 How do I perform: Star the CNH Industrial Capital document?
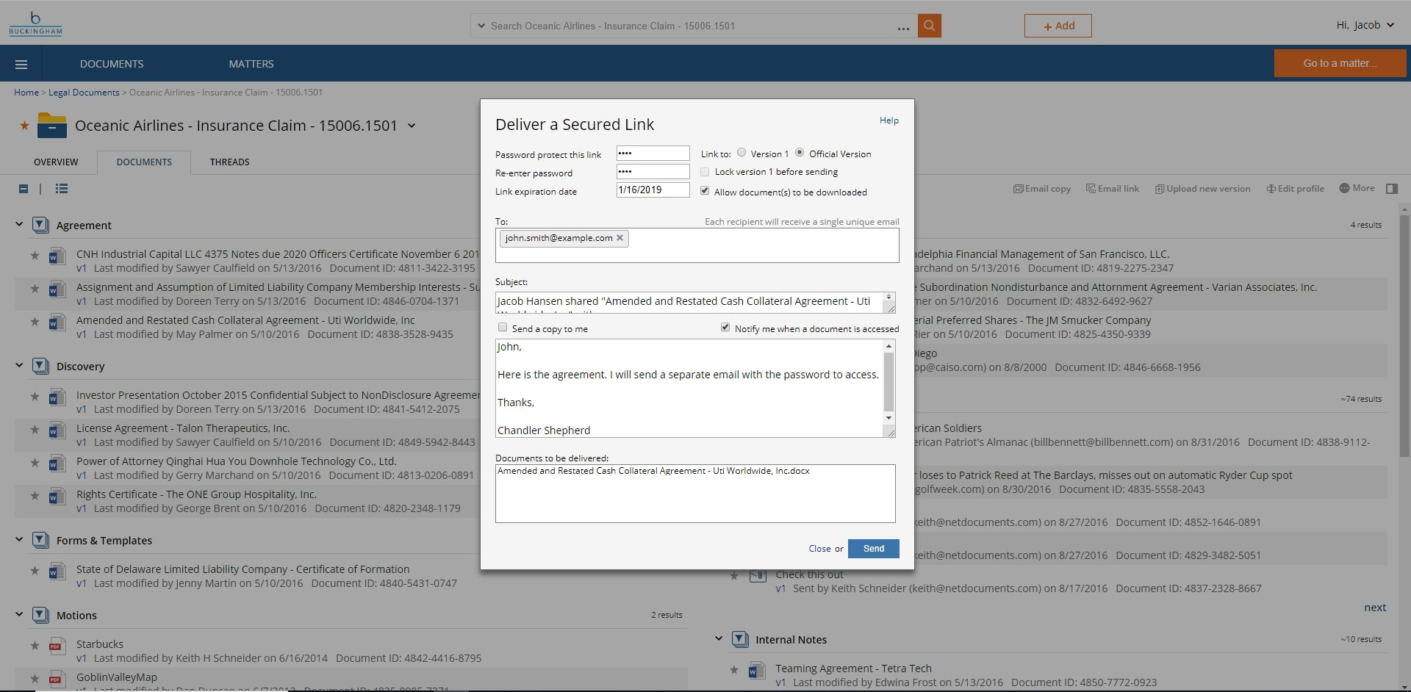tap(35, 256)
